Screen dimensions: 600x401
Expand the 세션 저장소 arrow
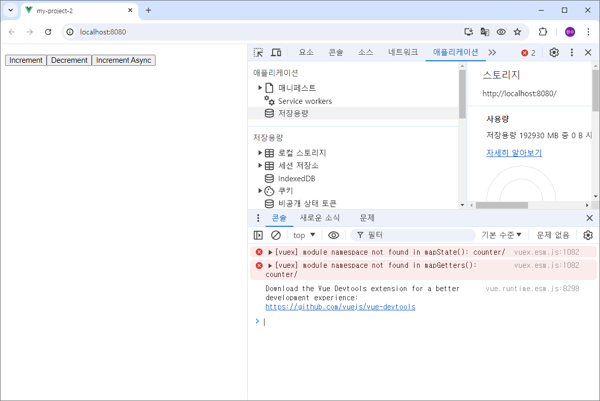[x=260, y=166]
